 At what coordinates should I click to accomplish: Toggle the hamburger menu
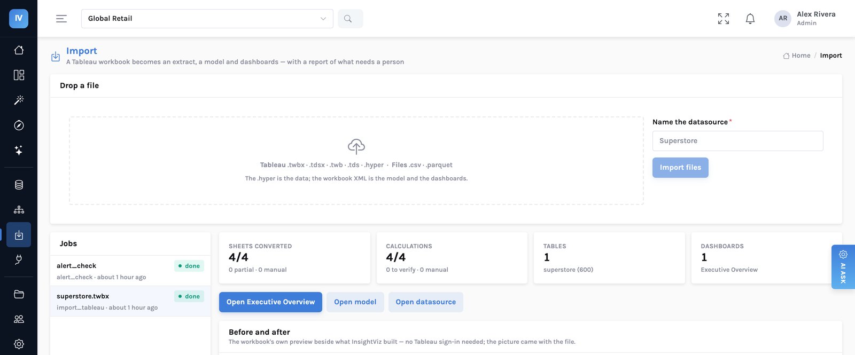point(61,19)
